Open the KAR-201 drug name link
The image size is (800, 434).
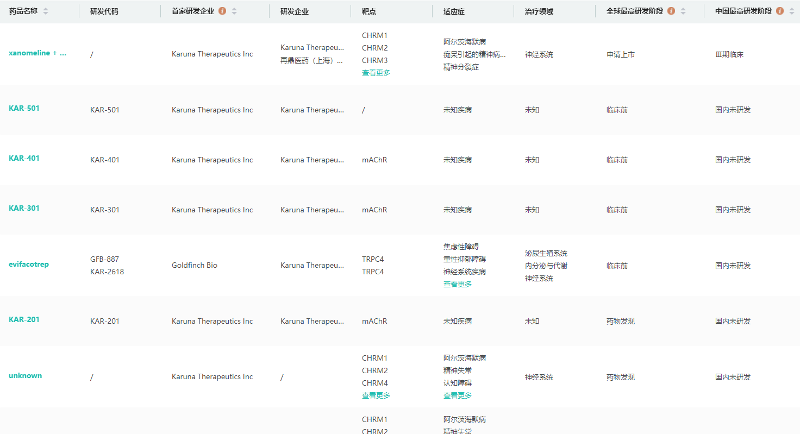click(24, 319)
